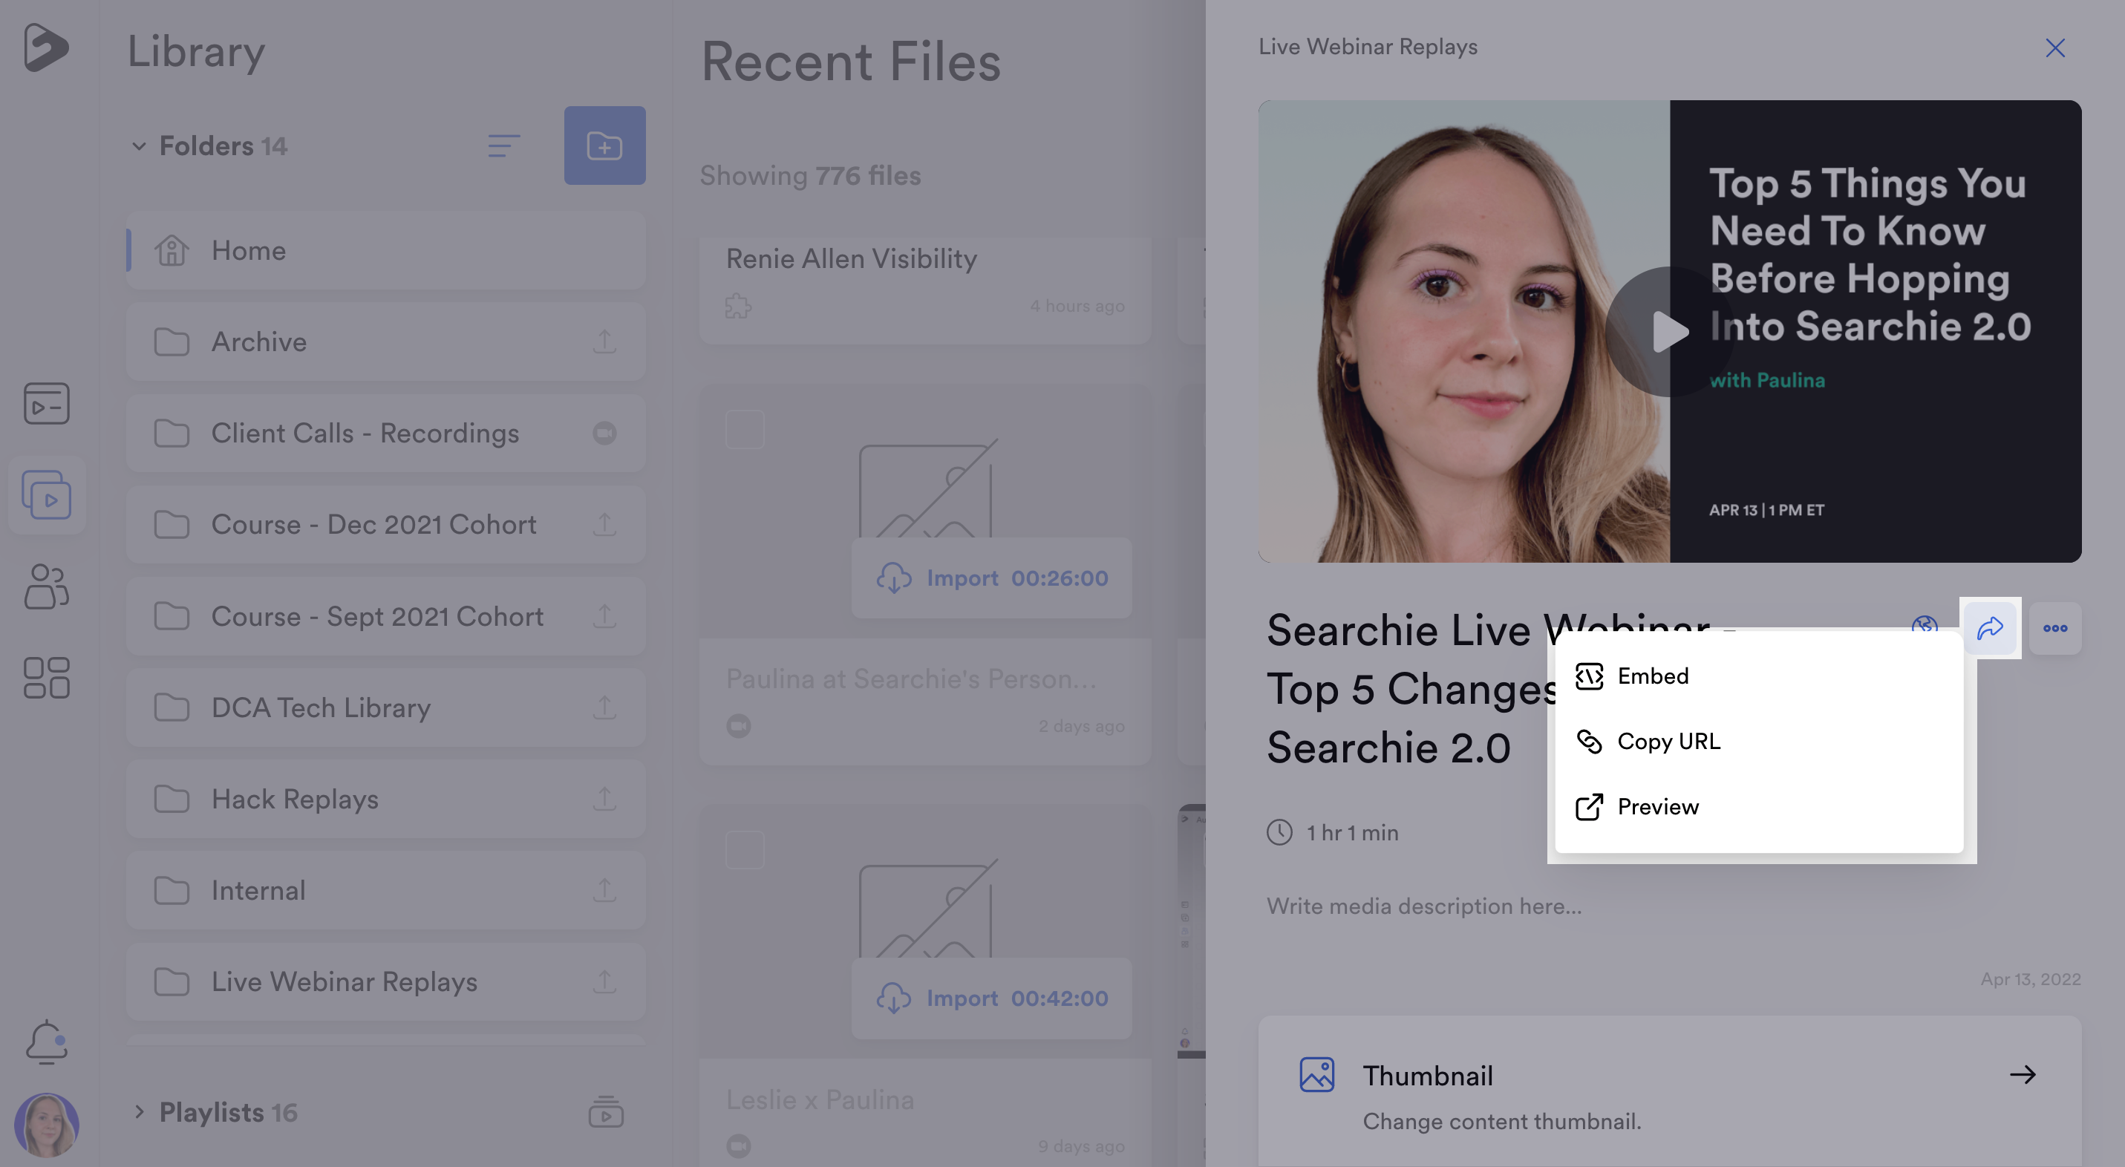The width and height of the screenshot is (2125, 1167).
Task: Click upload icon on Live Webinar Replays
Action: [604, 981]
